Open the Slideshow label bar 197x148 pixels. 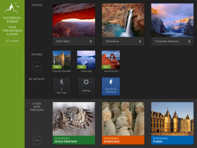[123, 42]
